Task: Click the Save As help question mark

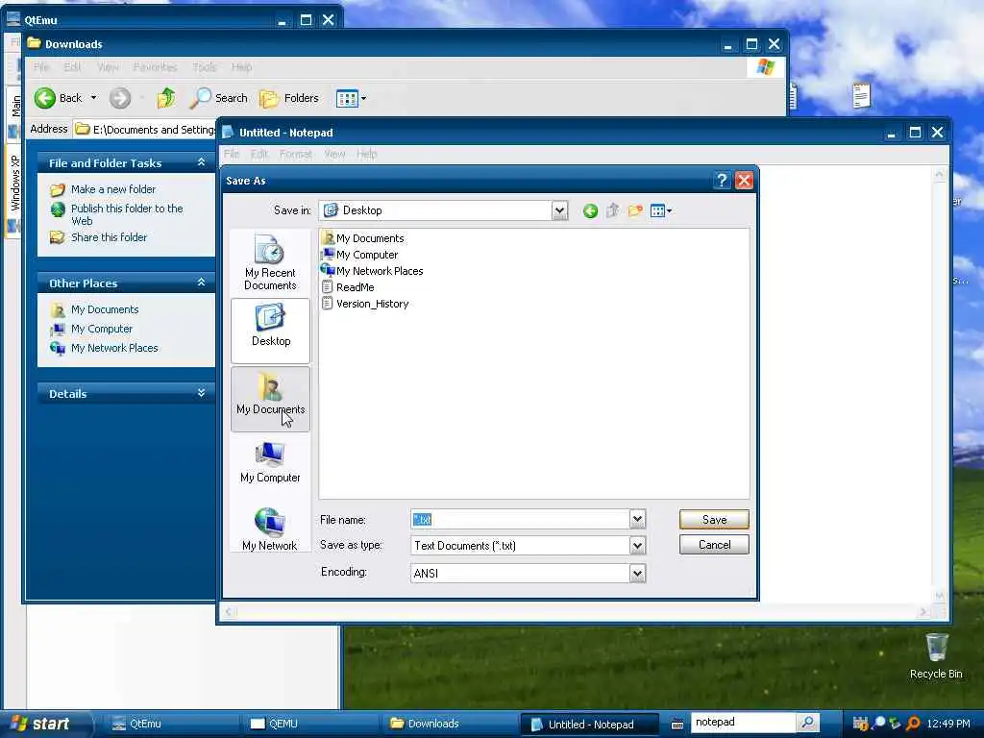Action: tap(722, 181)
